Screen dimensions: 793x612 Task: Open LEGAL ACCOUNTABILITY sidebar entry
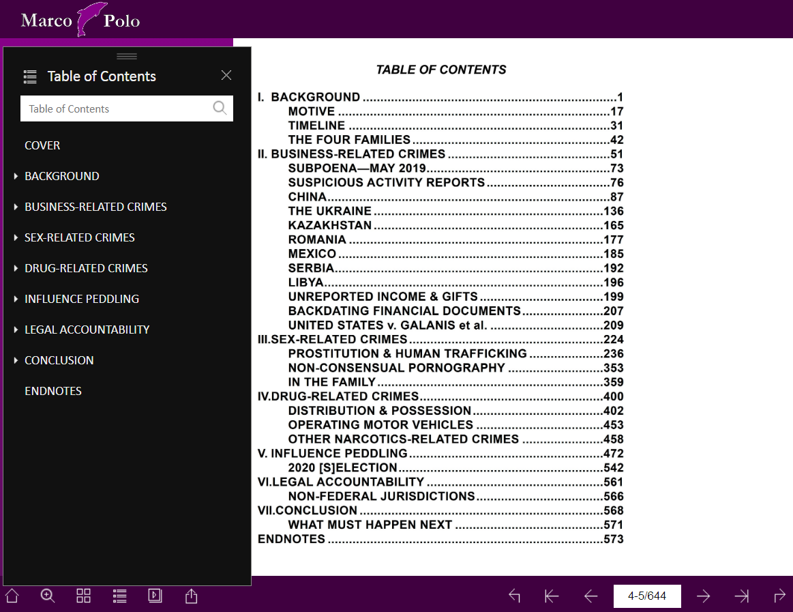pos(87,330)
